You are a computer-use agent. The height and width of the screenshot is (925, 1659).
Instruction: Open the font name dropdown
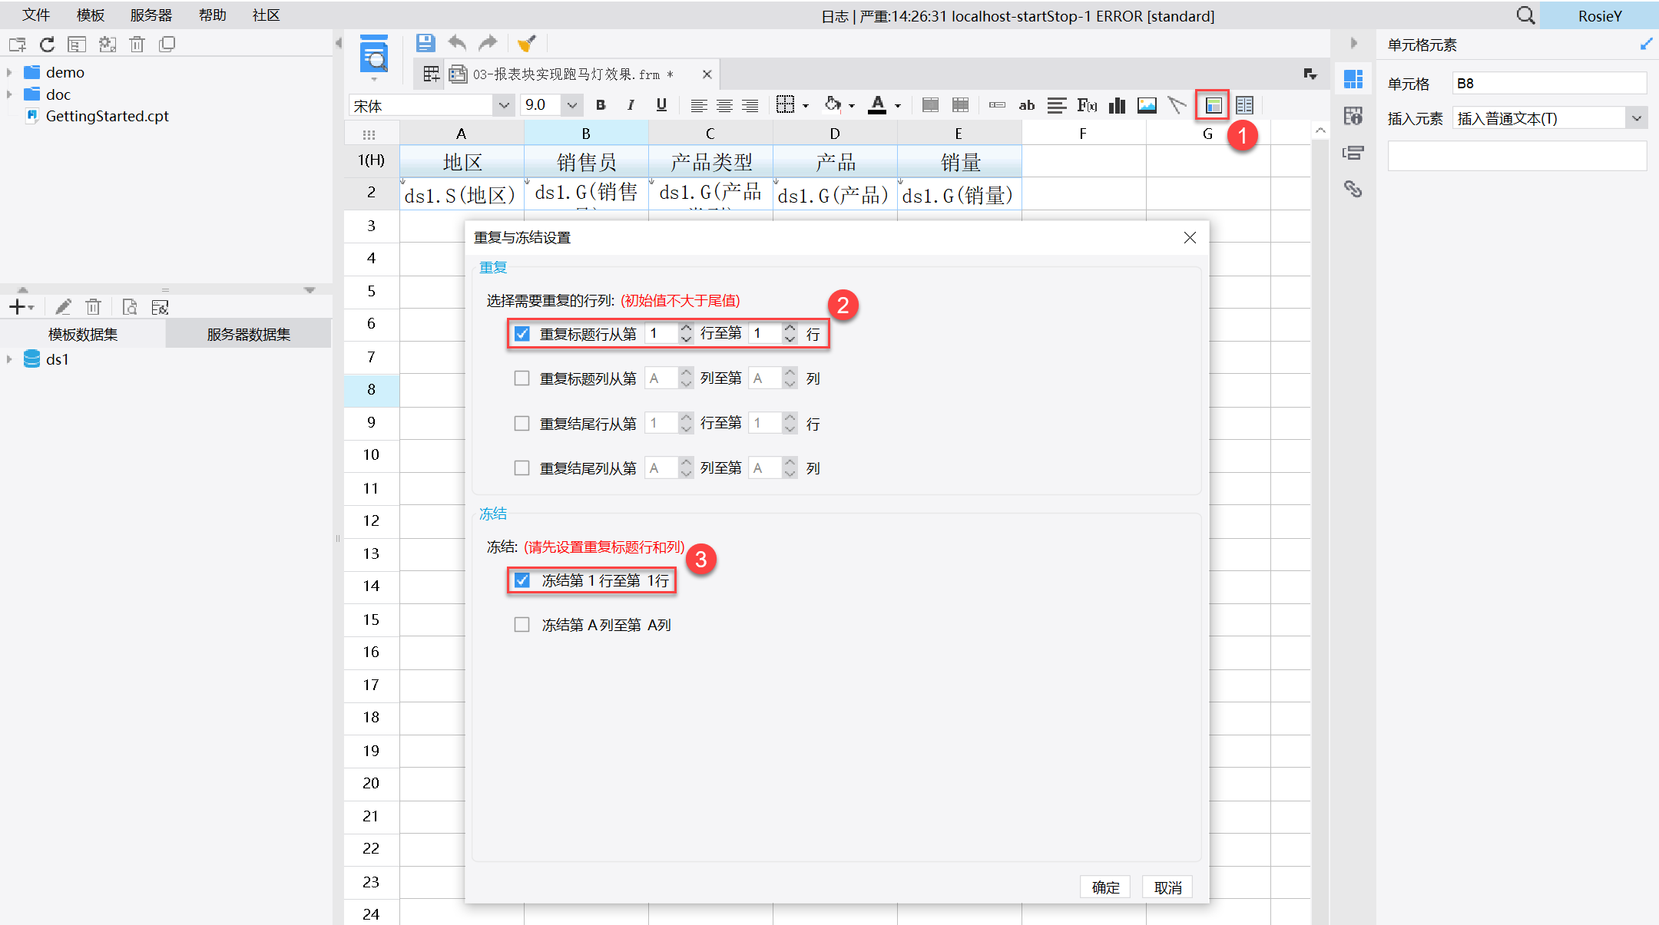504,105
